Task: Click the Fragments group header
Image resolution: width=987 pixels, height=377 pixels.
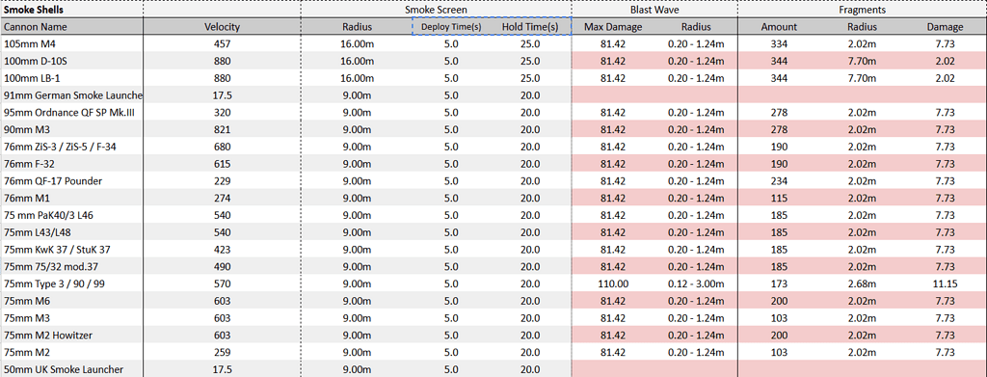Action: (863, 10)
